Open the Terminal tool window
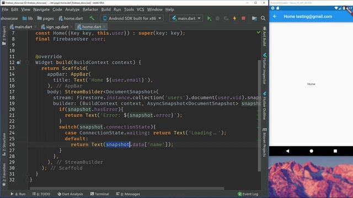This screenshot has height=198, width=353. 99,194
